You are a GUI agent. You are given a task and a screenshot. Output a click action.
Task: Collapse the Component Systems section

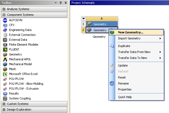tap(4, 15)
